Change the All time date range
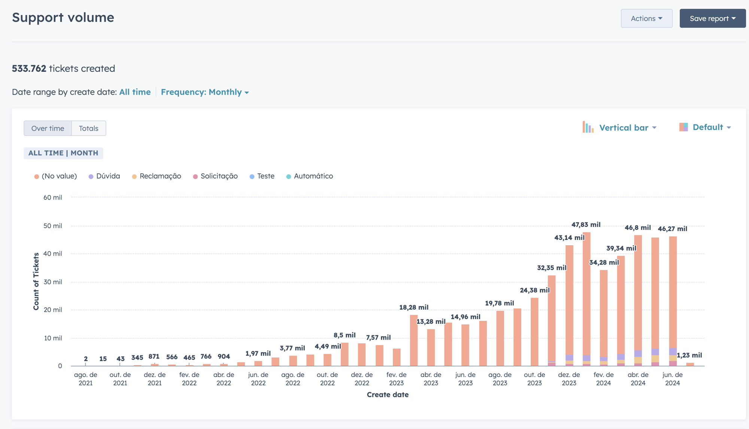 pyautogui.click(x=135, y=92)
